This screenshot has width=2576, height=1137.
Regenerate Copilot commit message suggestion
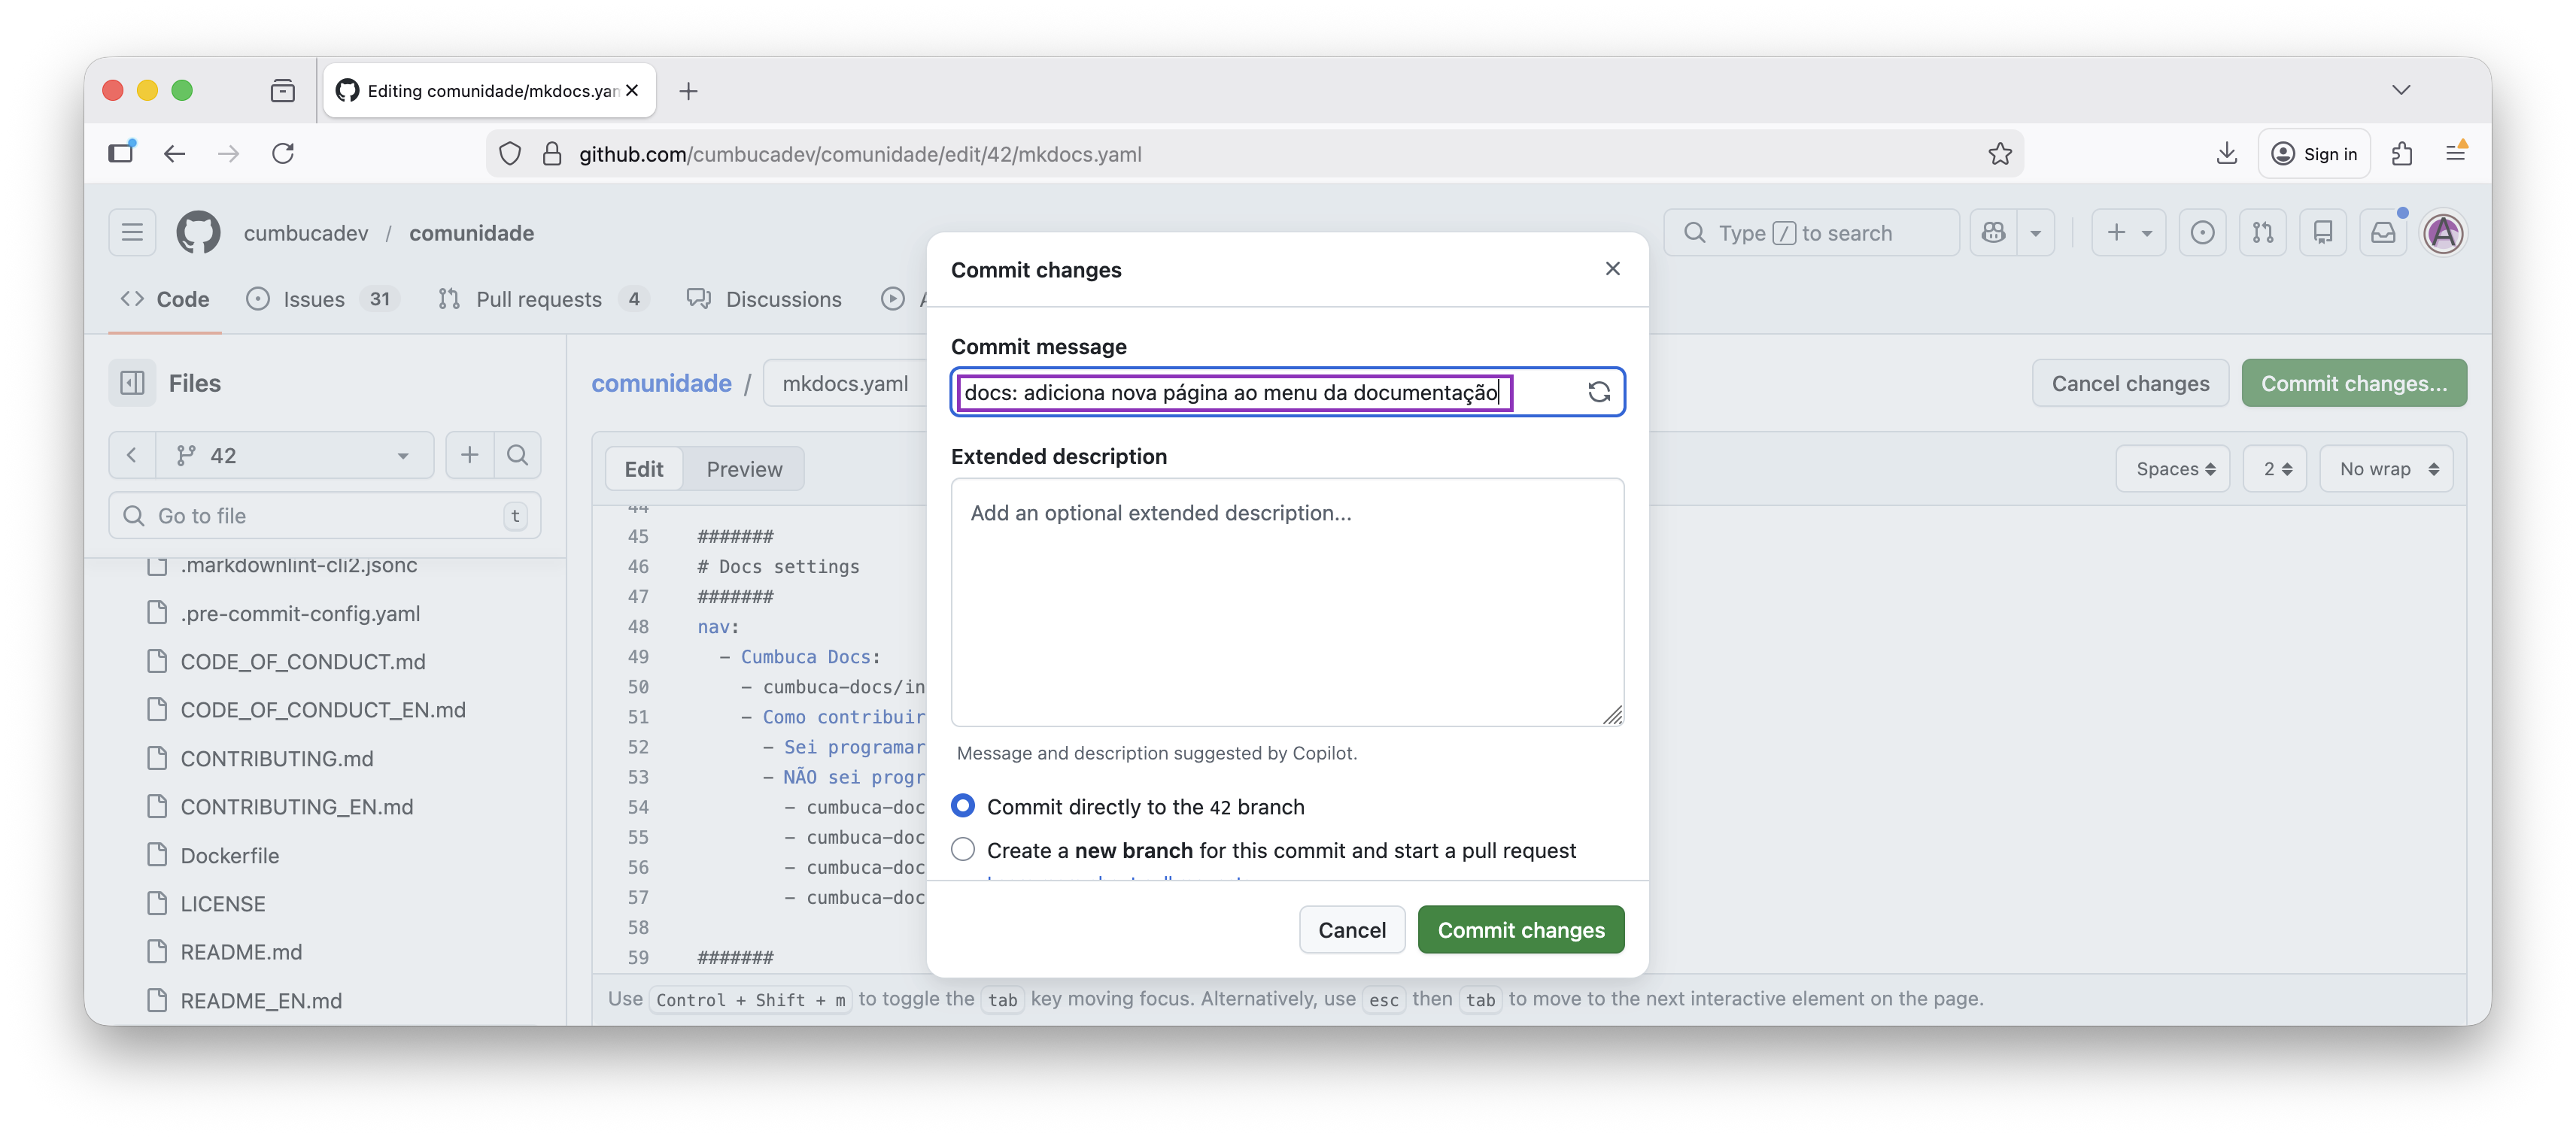tap(1598, 392)
